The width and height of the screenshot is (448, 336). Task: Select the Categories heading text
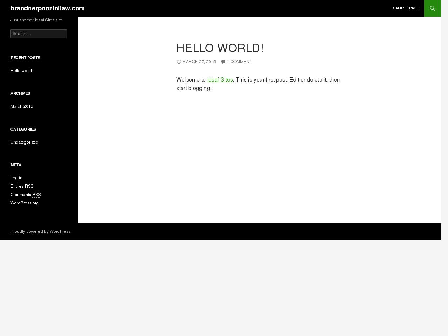pos(23,129)
